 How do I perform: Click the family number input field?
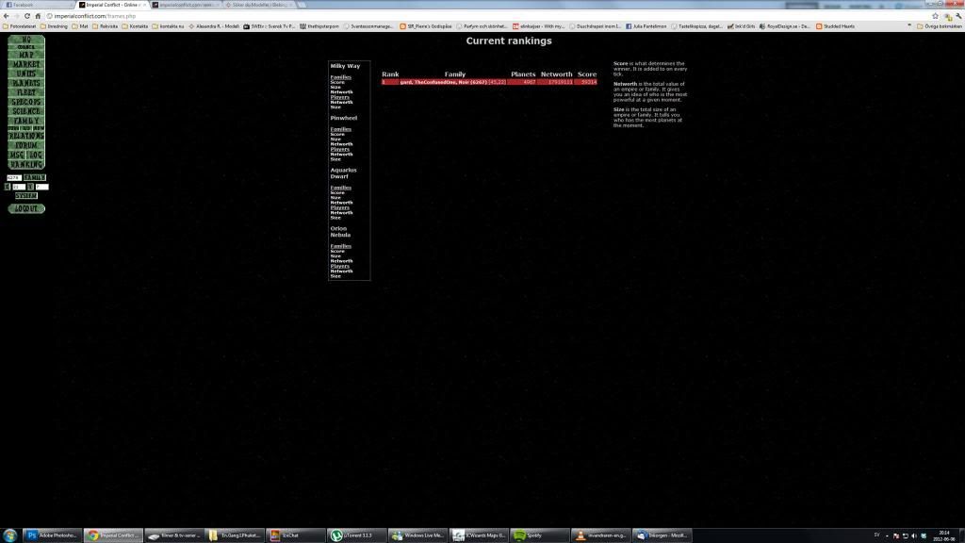point(14,177)
